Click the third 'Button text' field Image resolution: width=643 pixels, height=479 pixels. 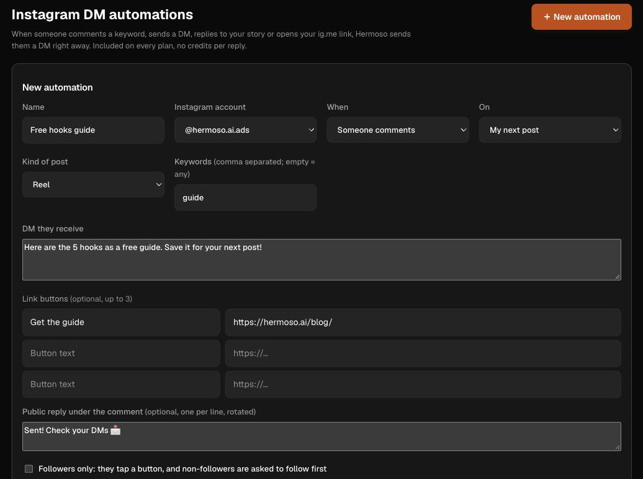[121, 384]
